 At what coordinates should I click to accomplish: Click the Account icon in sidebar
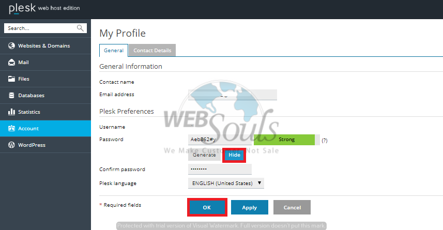[x=11, y=128]
